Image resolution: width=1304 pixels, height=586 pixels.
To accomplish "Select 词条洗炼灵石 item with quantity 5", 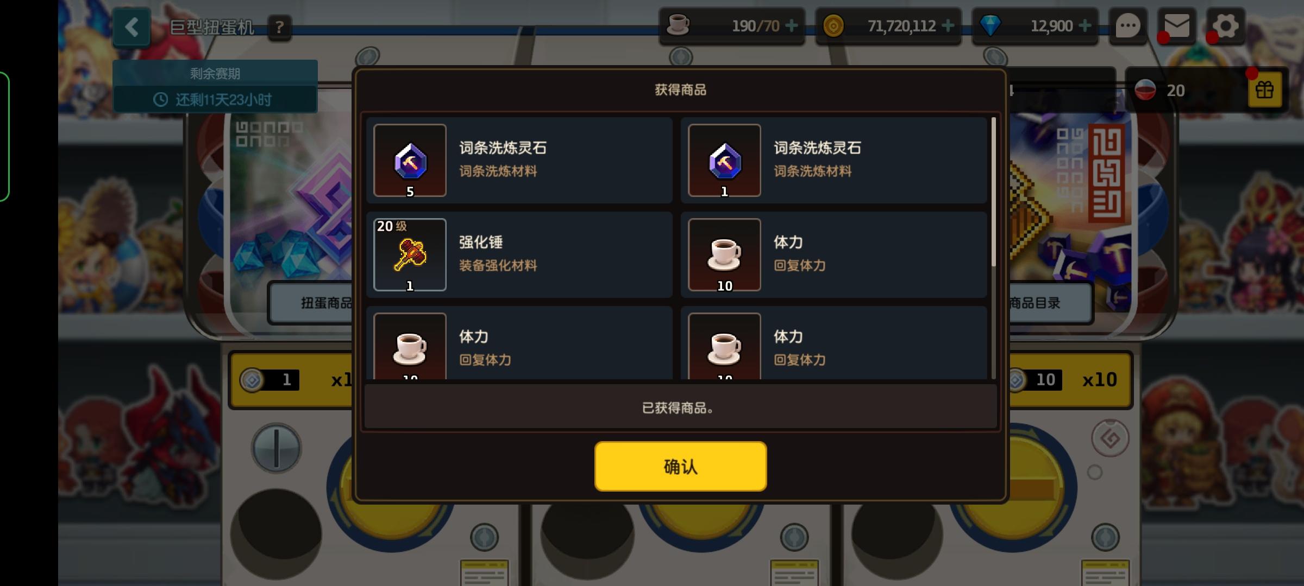I will pos(519,160).
